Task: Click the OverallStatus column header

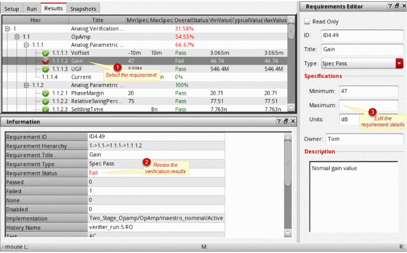Action: click(x=191, y=20)
